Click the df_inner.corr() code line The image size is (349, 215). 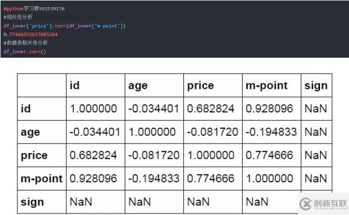pyautogui.click(x=25, y=52)
